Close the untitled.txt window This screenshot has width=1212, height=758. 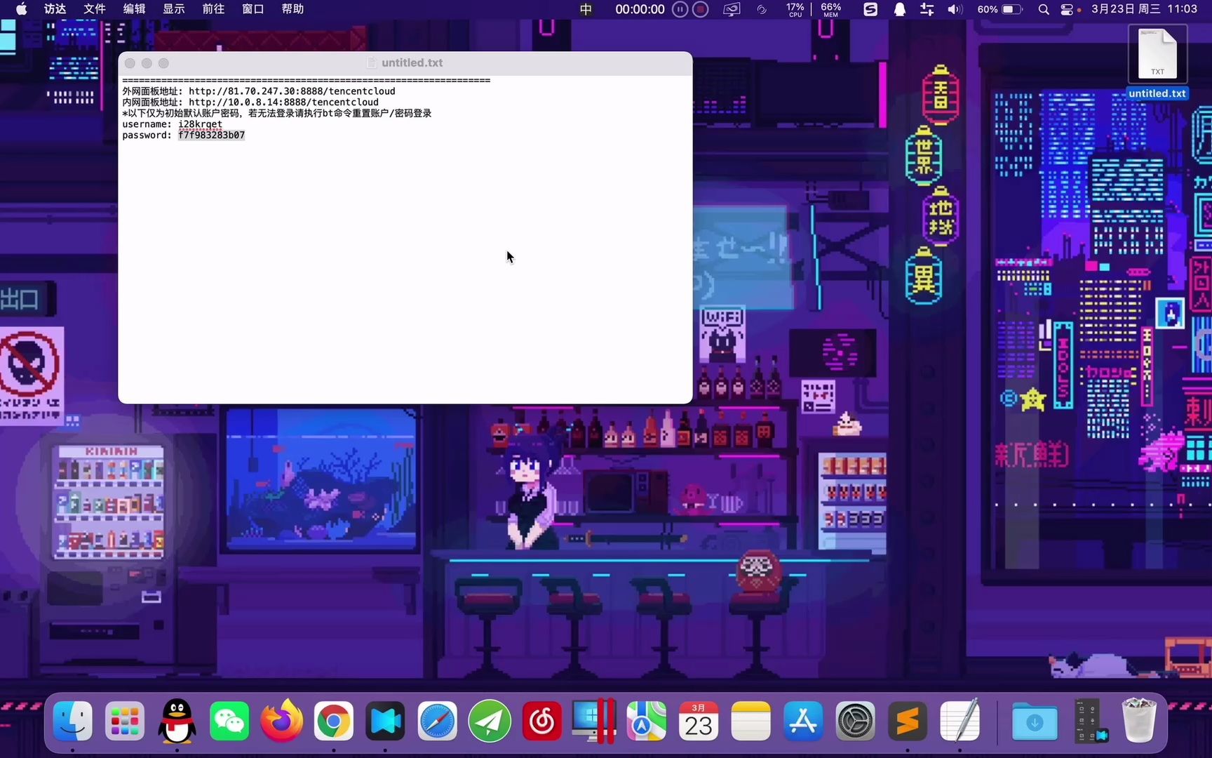130,63
